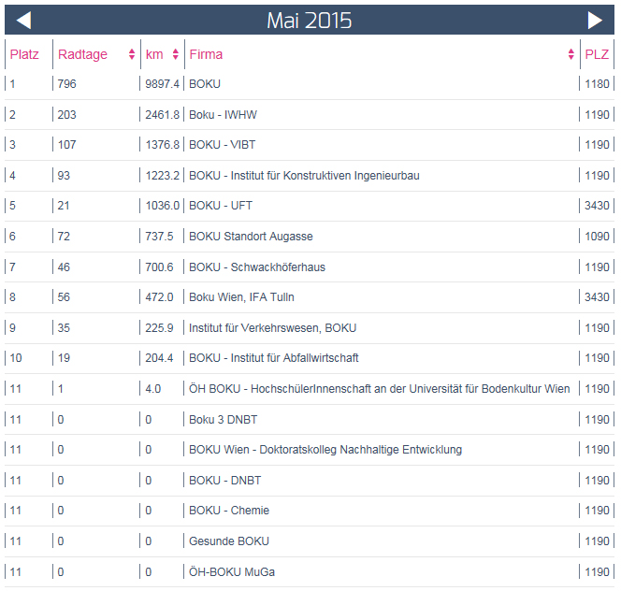Click BOKU - Institut für Konstruktiven Ingenieurbau
Image resolution: width=621 pixels, height=591 pixels.
point(304,176)
